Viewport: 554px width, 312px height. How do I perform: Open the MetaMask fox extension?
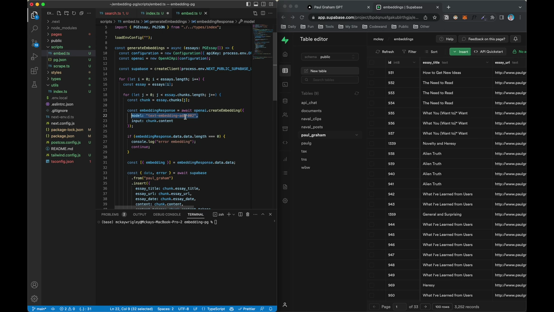464,17
